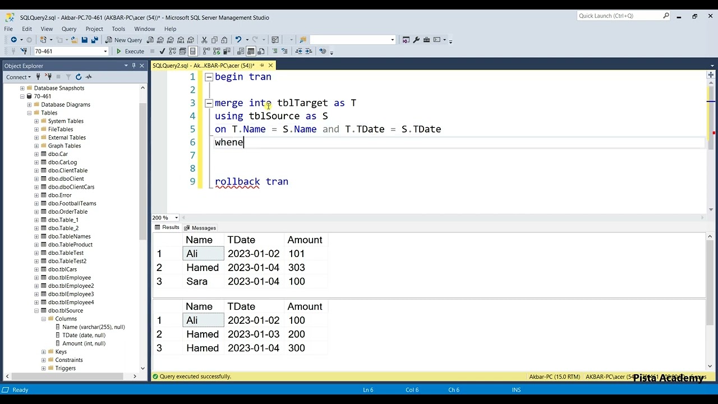This screenshot has height=404, width=718.
Task: Click the DAX query icon
Action: point(191,40)
